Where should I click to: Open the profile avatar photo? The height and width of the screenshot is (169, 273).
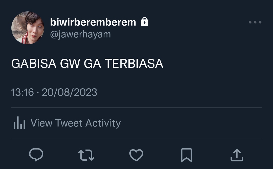point(28,28)
